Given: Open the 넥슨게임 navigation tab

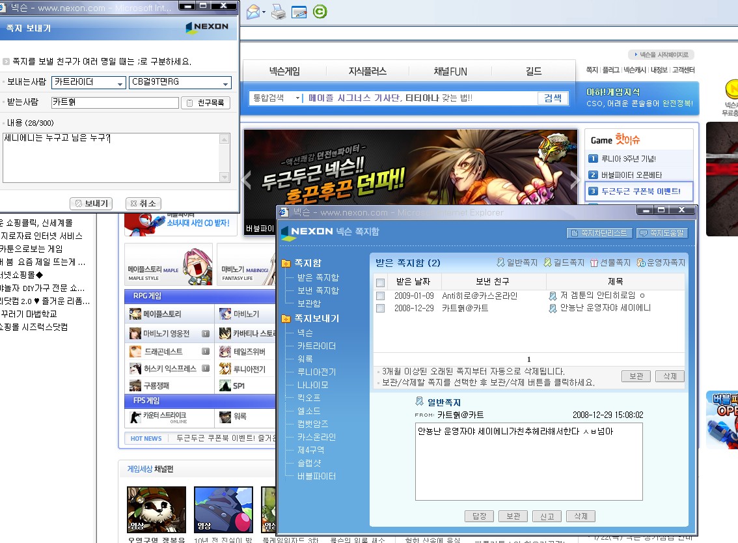Looking at the screenshot, I should pyautogui.click(x=284, y=72).
